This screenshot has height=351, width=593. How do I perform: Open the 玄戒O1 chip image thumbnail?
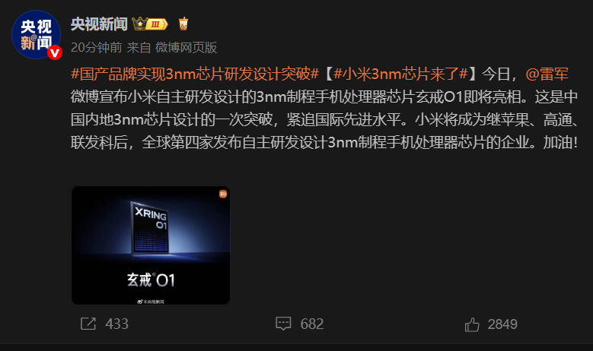click(151, 245)
